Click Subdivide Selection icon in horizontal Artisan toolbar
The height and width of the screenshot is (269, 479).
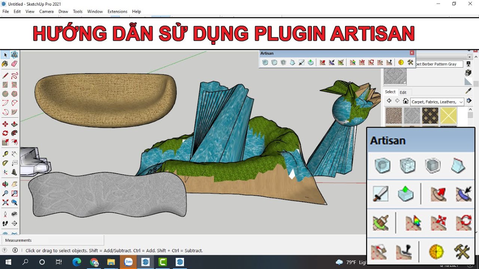274,62
